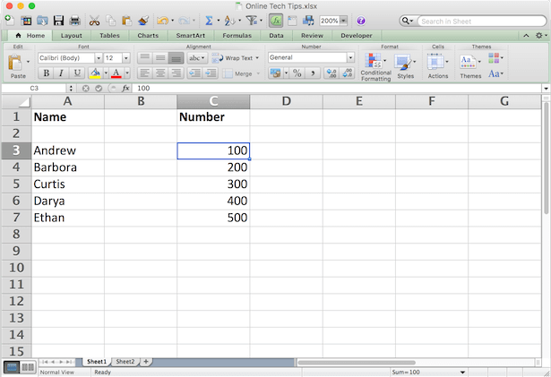Toggle Underline formatting
551x377 pixels.
pyautogui.click(x=77, y=73)
